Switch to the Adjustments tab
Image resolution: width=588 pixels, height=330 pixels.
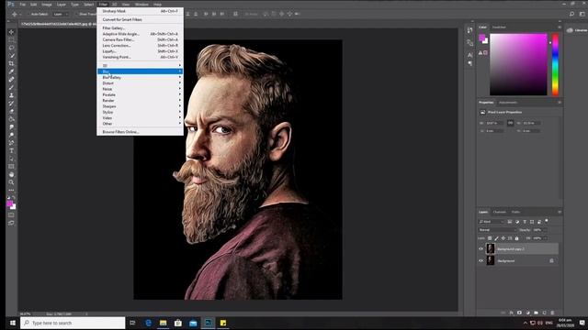(508, 103)
